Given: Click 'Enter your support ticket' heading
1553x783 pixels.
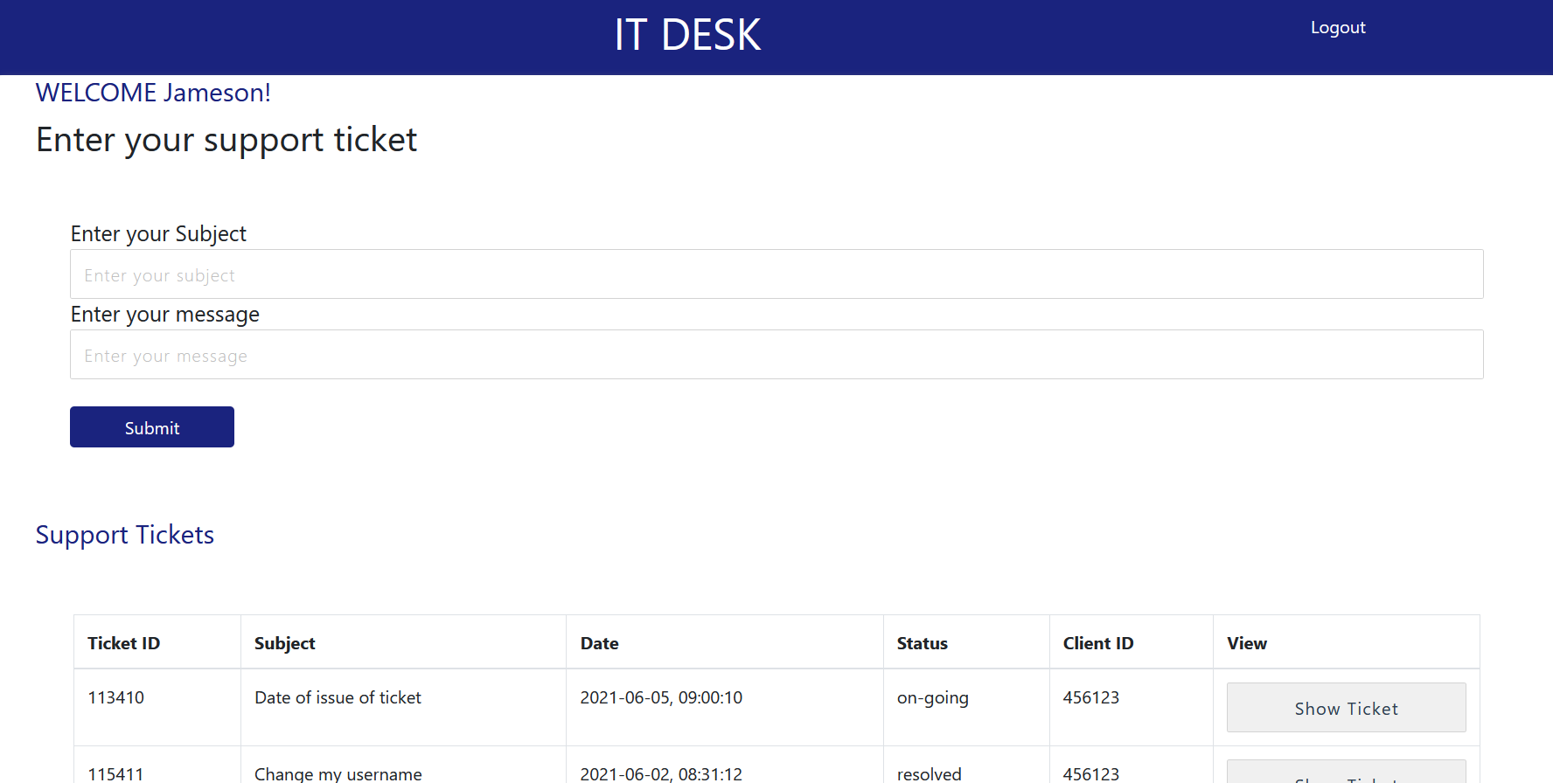Looking at the screenshot, I should point(226,140).
